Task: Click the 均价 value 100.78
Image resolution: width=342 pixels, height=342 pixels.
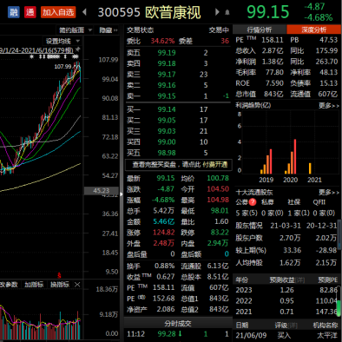Action: pyautogui.click(x=218, y=178)
